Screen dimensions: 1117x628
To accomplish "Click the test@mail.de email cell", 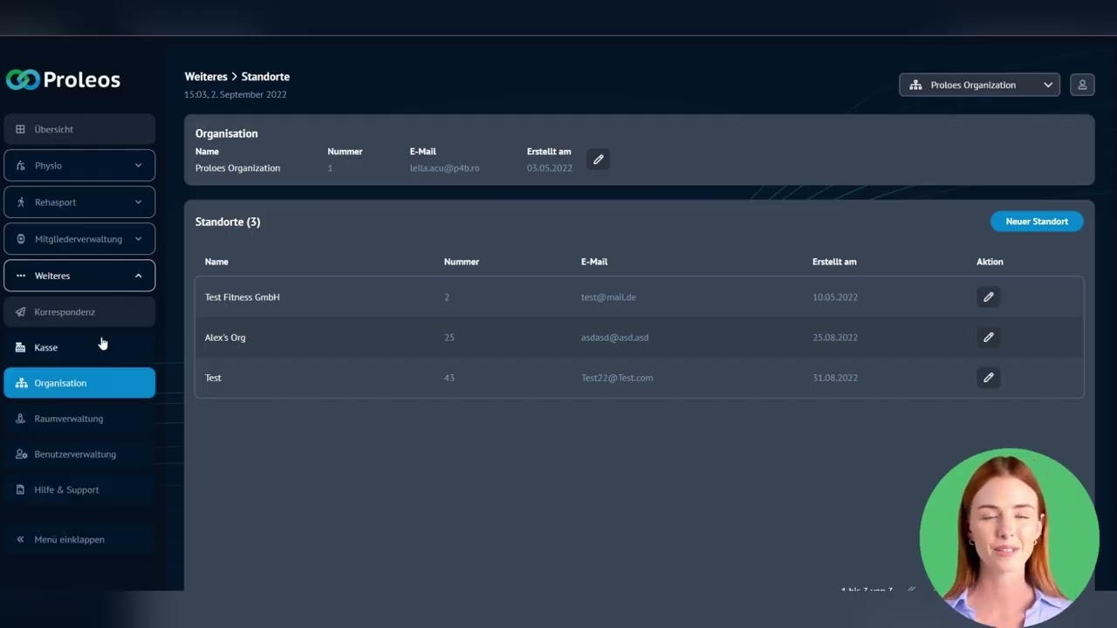I will point(608,297).
